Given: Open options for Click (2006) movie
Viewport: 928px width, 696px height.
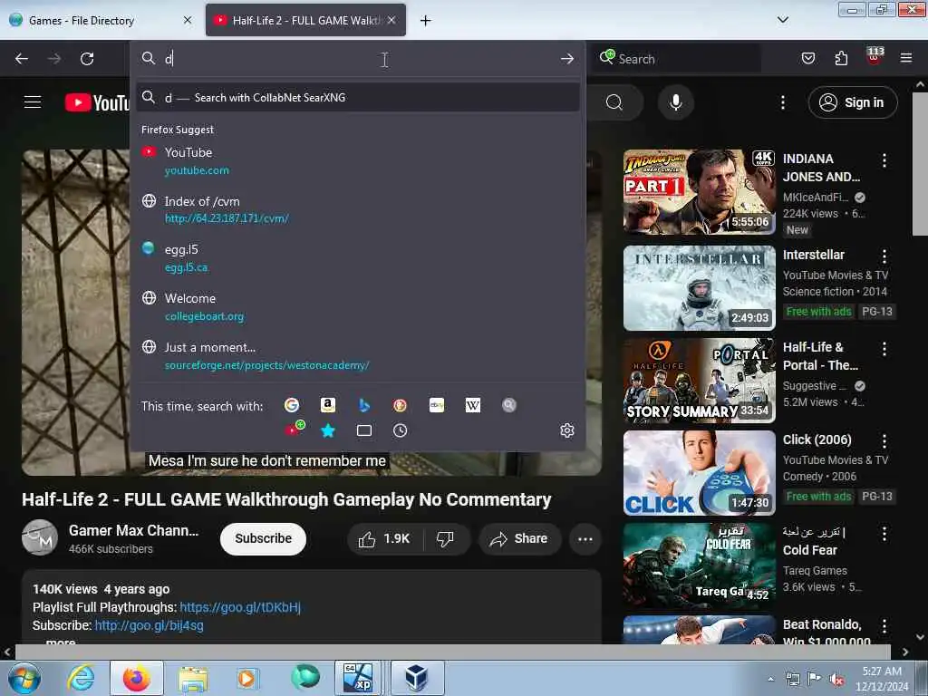Looking at the screenshot, I should click(884, 441).
